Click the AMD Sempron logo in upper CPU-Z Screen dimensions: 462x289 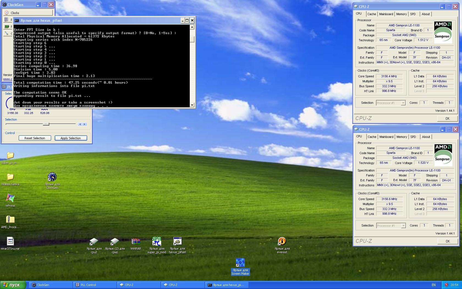coord(443,32)
